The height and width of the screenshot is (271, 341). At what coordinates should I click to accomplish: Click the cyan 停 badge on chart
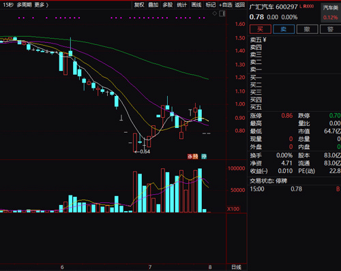click(x=204, y=156)
